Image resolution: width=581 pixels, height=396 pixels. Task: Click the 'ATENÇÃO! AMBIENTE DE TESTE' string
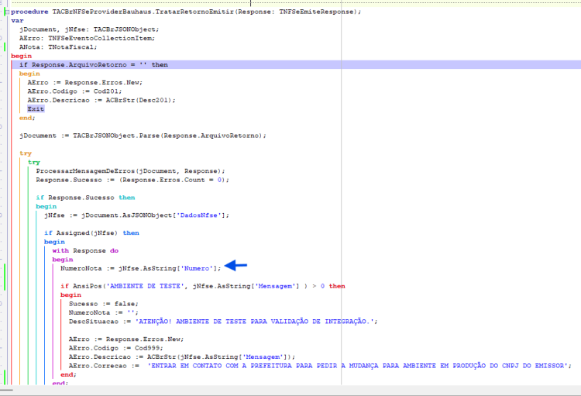point(254,322)
